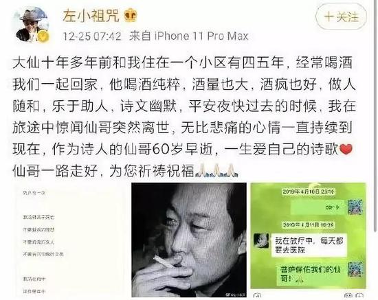Open the black-and-white smoking man photo

click(189, 240)
